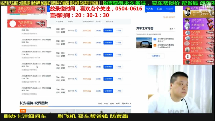Click the blue question badge in 汽车之家问答
This screenshot has width=215, height=121.
coord(155,39)
